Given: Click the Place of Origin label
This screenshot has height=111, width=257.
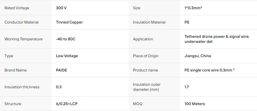Looking at the screenshot, I should tap(146, 56).
